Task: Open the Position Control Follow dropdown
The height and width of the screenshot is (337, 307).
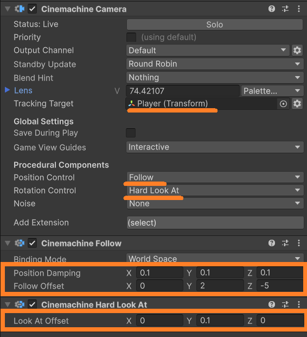Action: pos(215,177)
